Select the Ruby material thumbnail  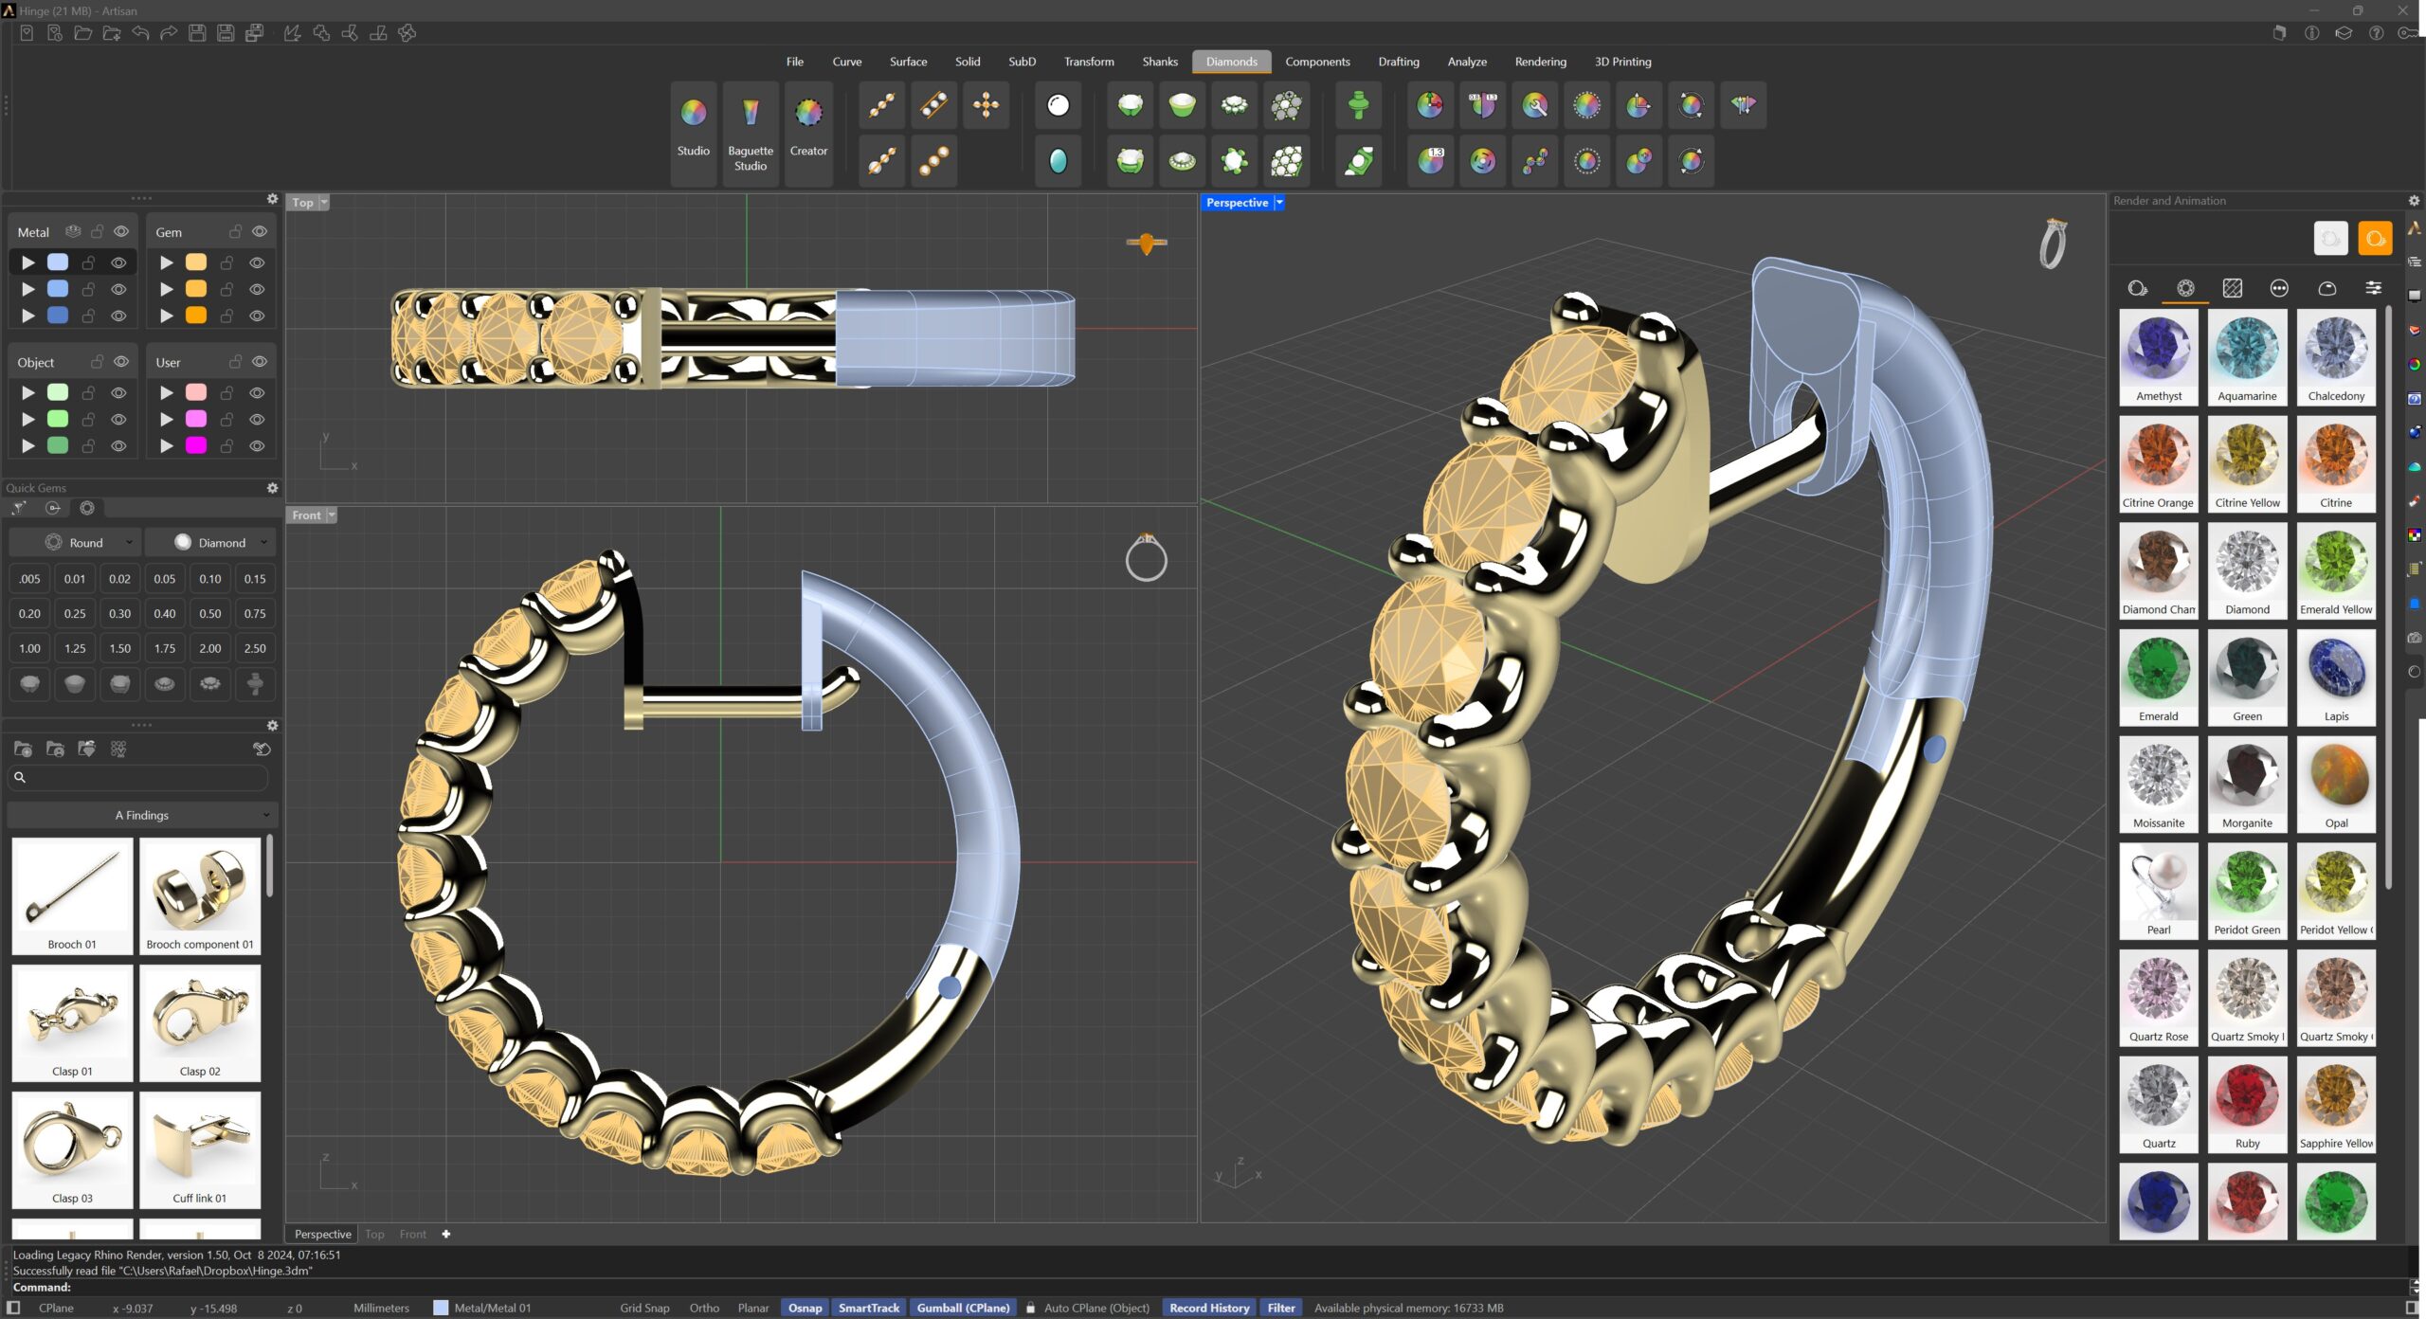[2247, 1104]
